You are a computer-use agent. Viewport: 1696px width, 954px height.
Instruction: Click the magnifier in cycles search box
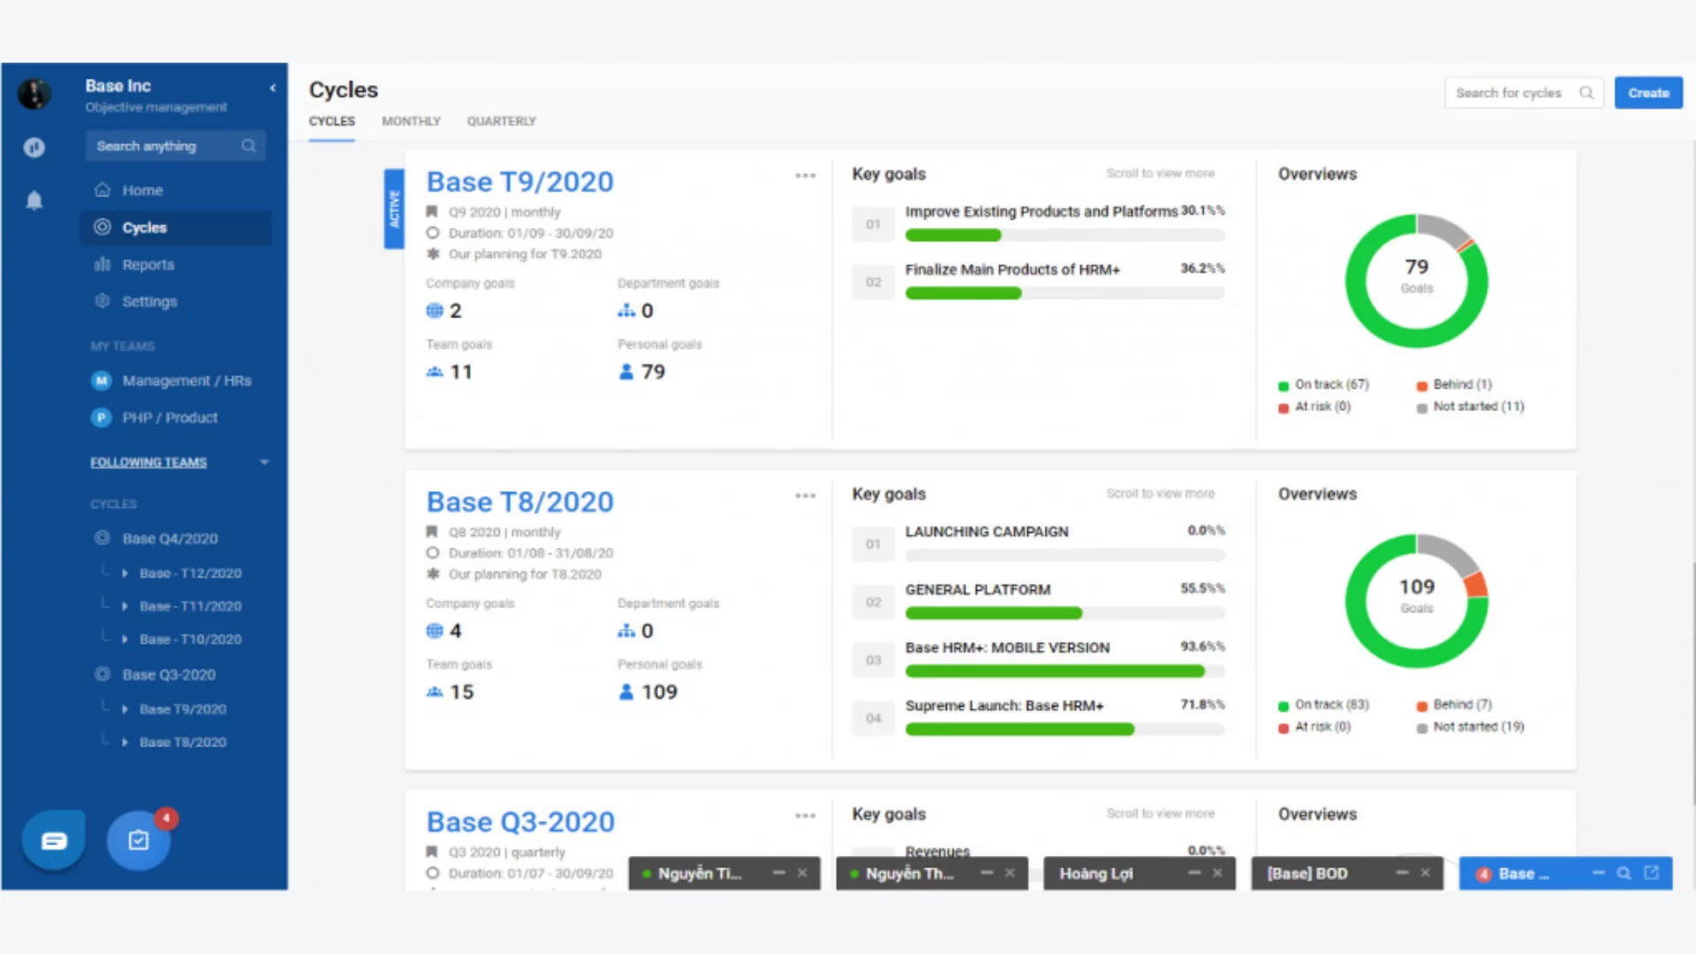pyautogui.click(x=1586, y=93)
